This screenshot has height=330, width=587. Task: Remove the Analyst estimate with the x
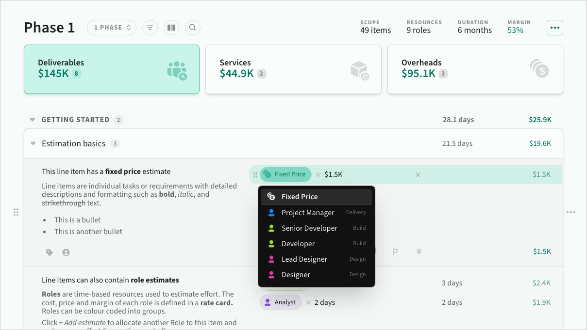(308, 302)
